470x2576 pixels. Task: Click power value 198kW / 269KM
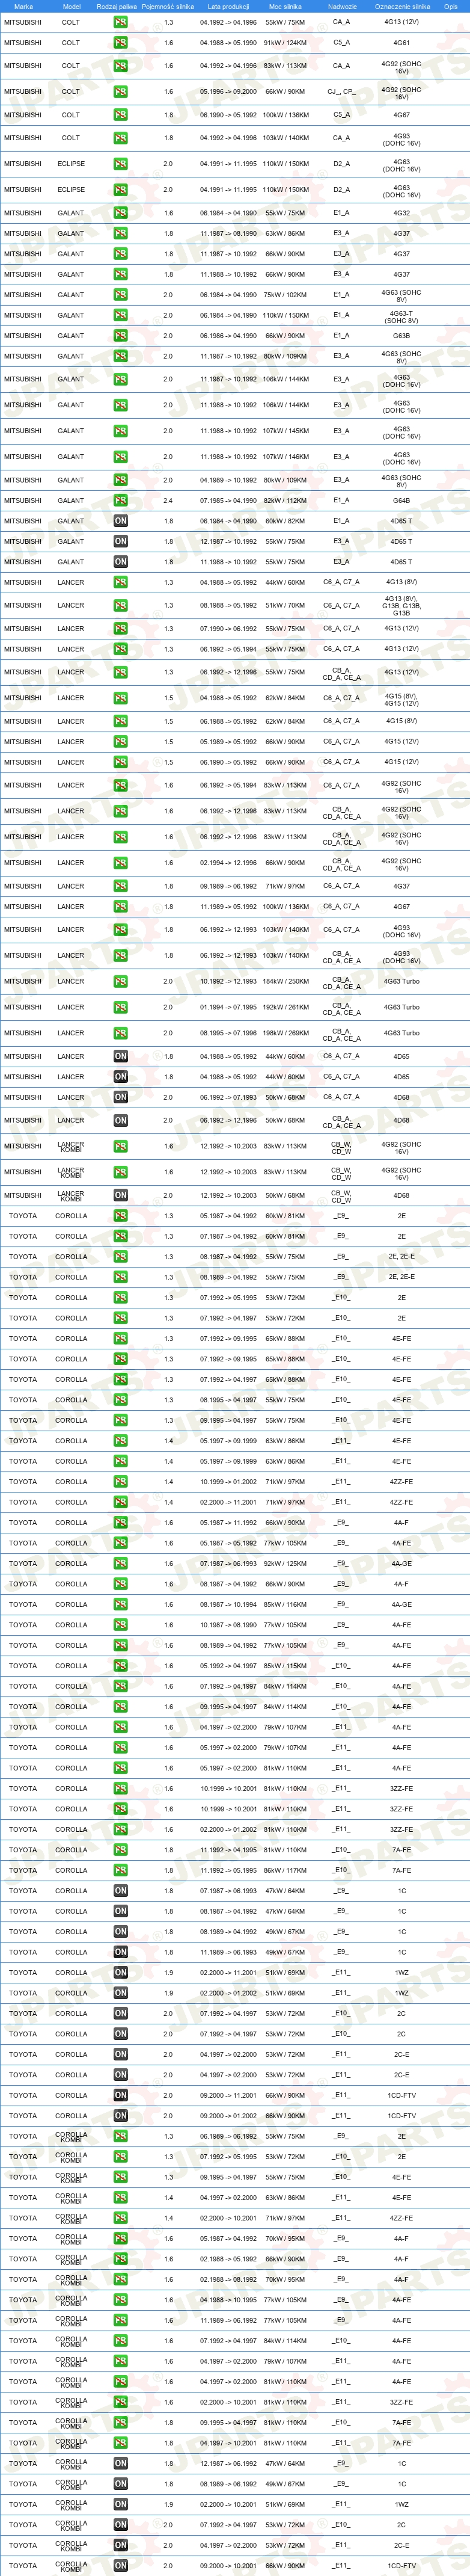285,1033
